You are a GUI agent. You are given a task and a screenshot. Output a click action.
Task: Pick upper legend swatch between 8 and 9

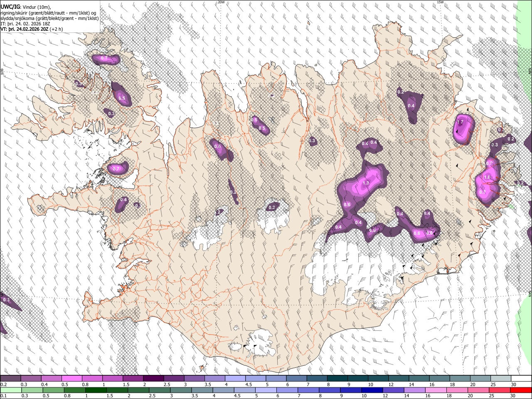click(337, 379)
